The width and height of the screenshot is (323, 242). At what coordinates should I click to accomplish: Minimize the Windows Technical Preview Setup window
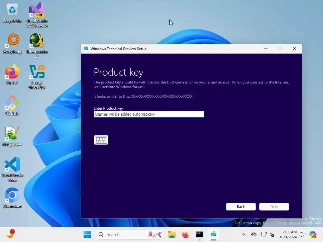tap(266, 49)
